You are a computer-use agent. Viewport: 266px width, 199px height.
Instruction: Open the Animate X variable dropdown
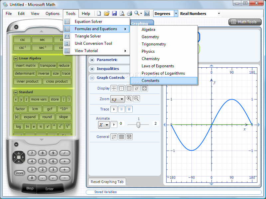(x=104, y=125)
